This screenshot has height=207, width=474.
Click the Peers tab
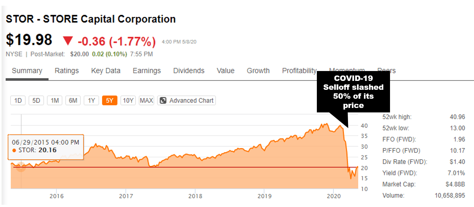pos(386,71)
